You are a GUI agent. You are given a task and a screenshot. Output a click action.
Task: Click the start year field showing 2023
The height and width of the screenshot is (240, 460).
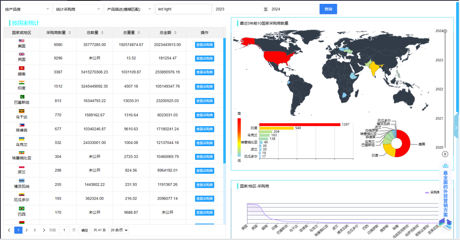click(x=238, y=9)
